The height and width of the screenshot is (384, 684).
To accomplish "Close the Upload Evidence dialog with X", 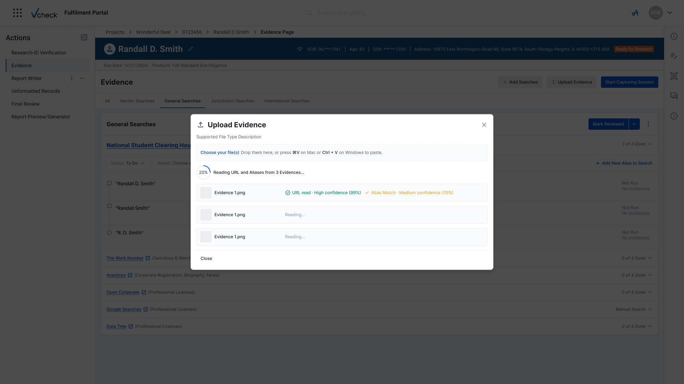I will tap(484, 125).
